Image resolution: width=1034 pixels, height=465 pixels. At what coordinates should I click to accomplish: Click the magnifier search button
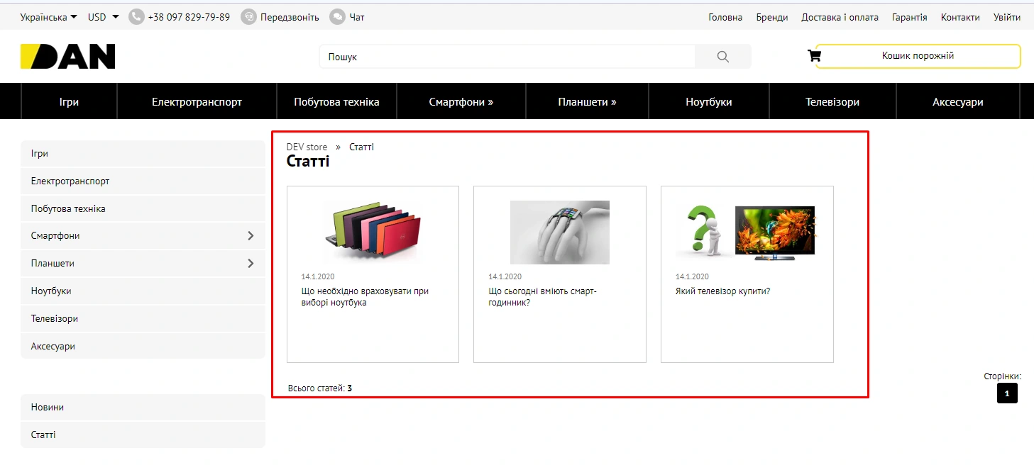coord(722,57)
